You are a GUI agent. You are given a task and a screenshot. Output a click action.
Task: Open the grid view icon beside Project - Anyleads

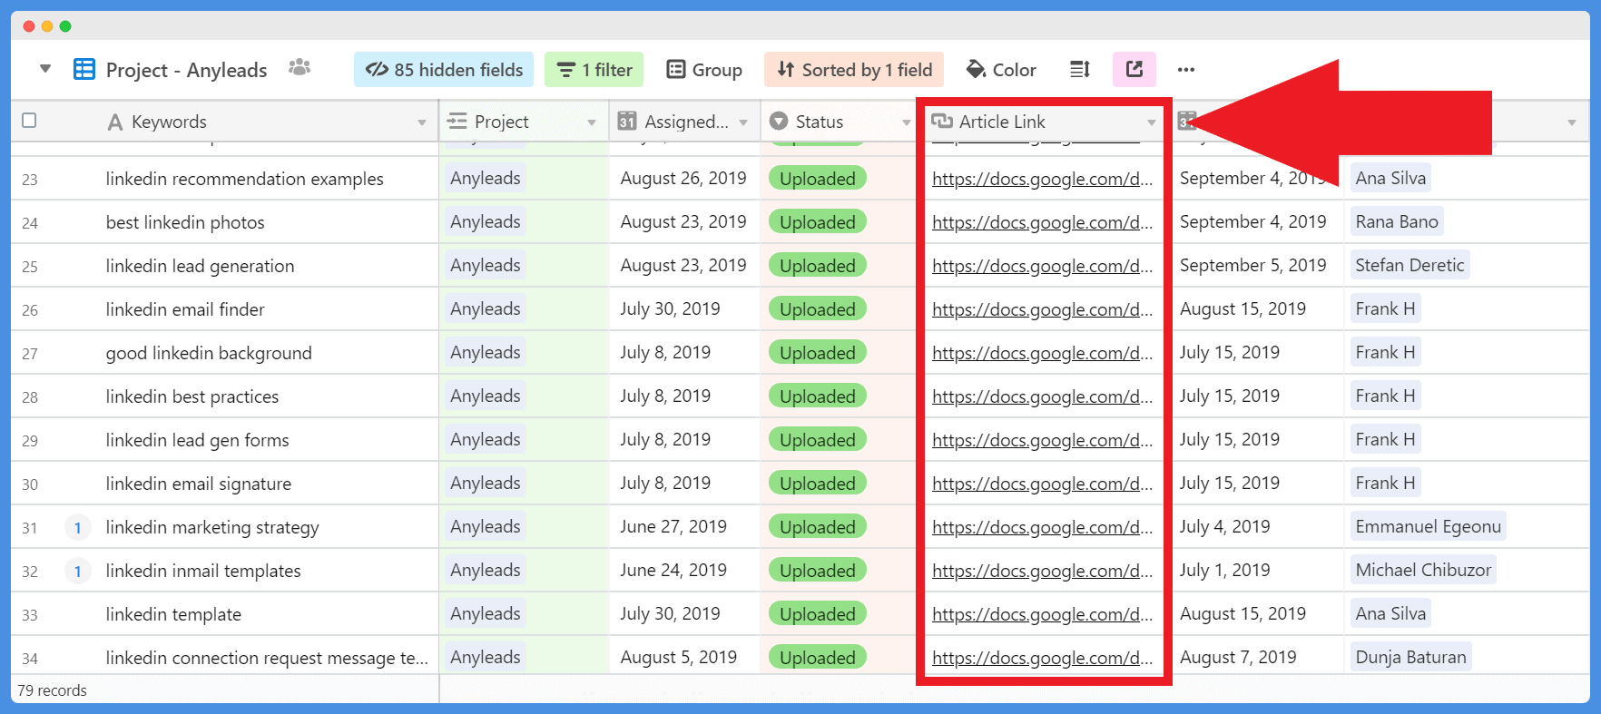(x=83, y=69)
